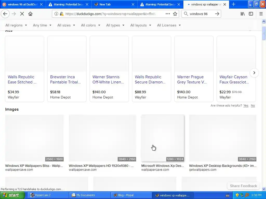Switch to 'Blog - Mypal' taskbar window

[x=131, y=195]
